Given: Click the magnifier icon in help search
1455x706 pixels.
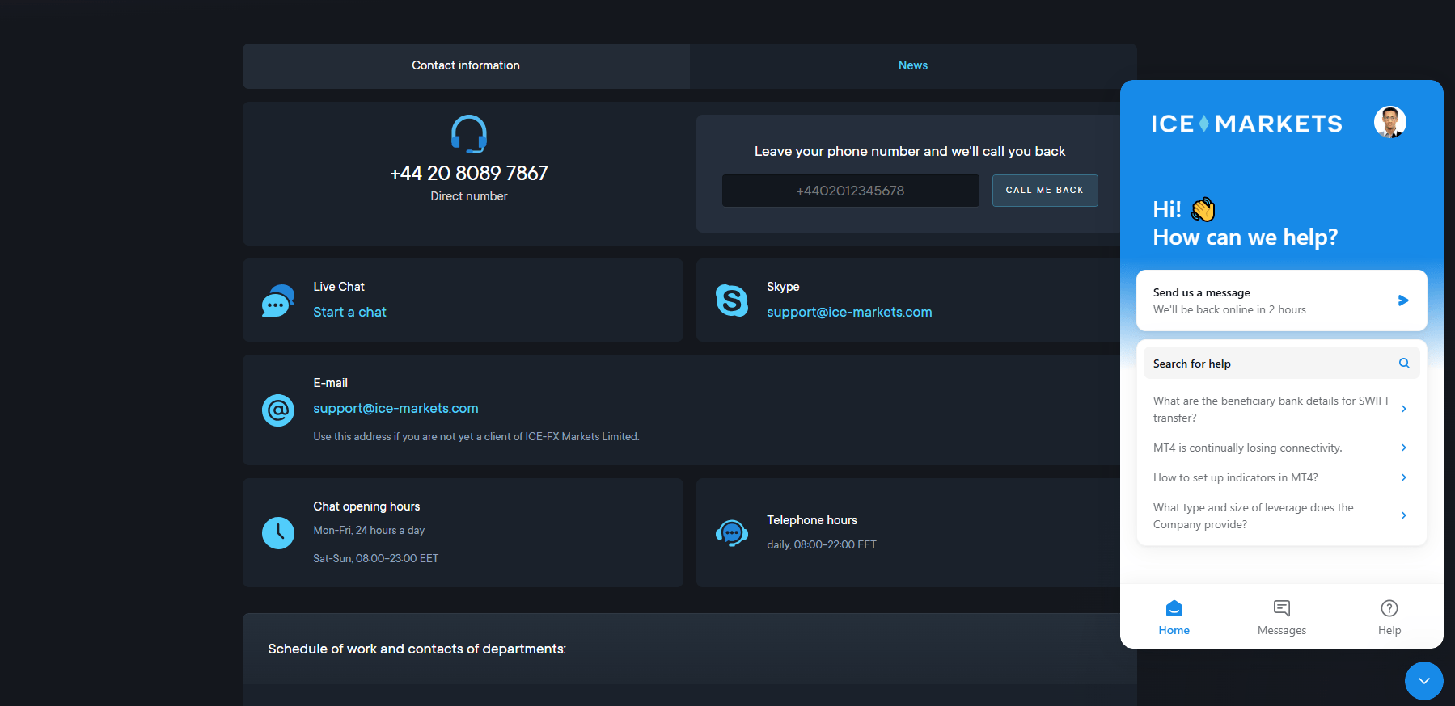Looking at the screenshot, I should point(1404,364).
